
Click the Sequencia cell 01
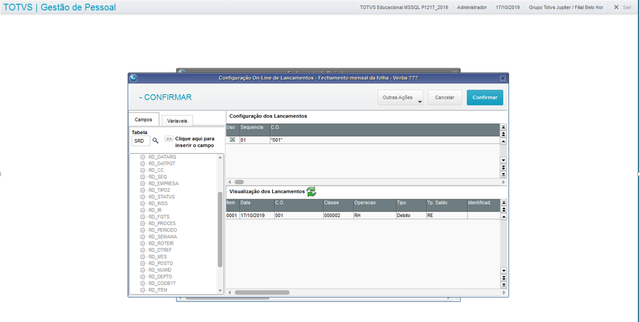point(254,140)
